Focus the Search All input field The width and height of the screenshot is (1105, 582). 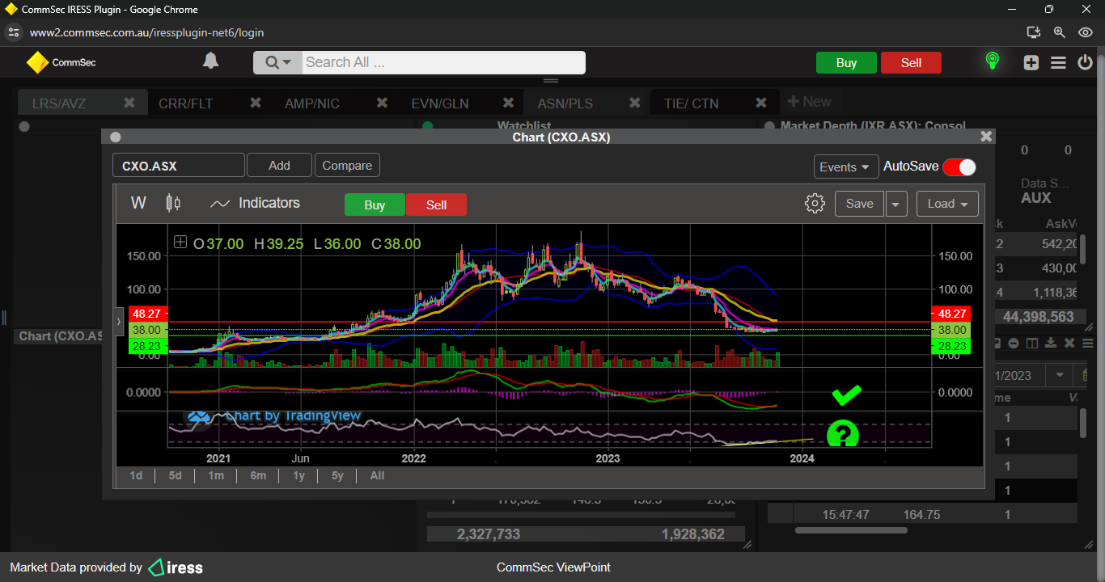[x=443, y=63]
